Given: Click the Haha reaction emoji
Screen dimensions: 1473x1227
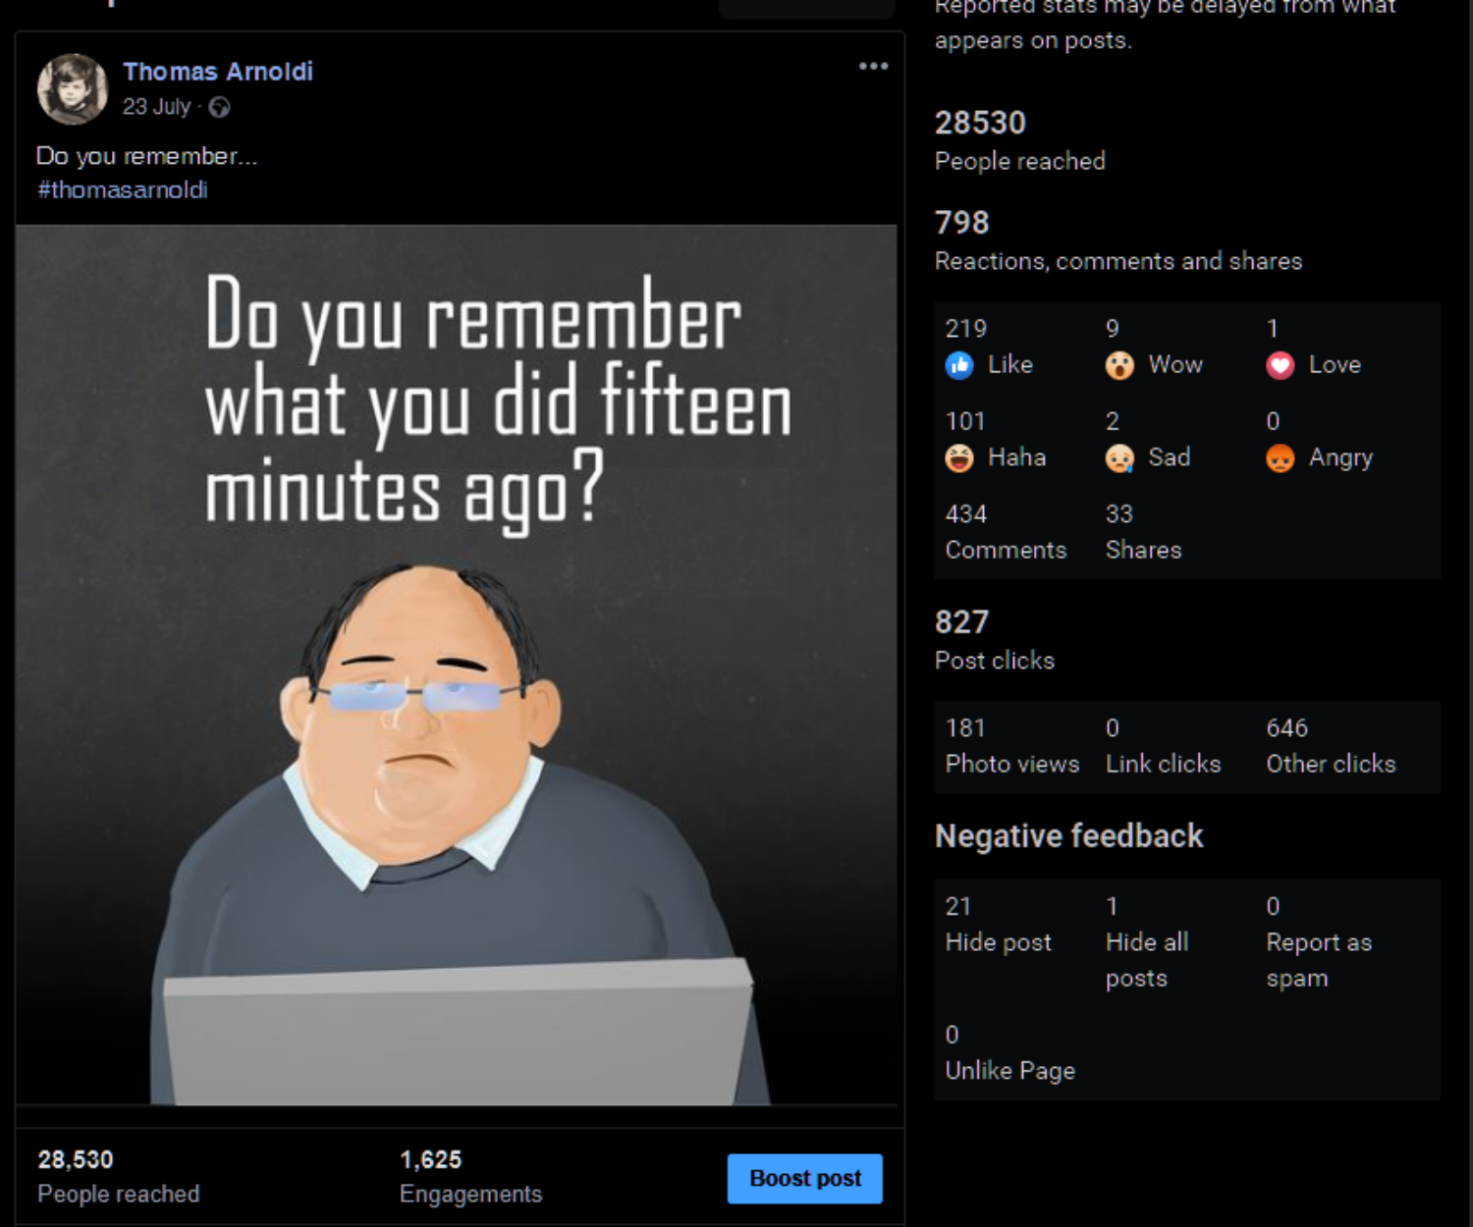Looking at the screenshot, I should tap(959, 458).
